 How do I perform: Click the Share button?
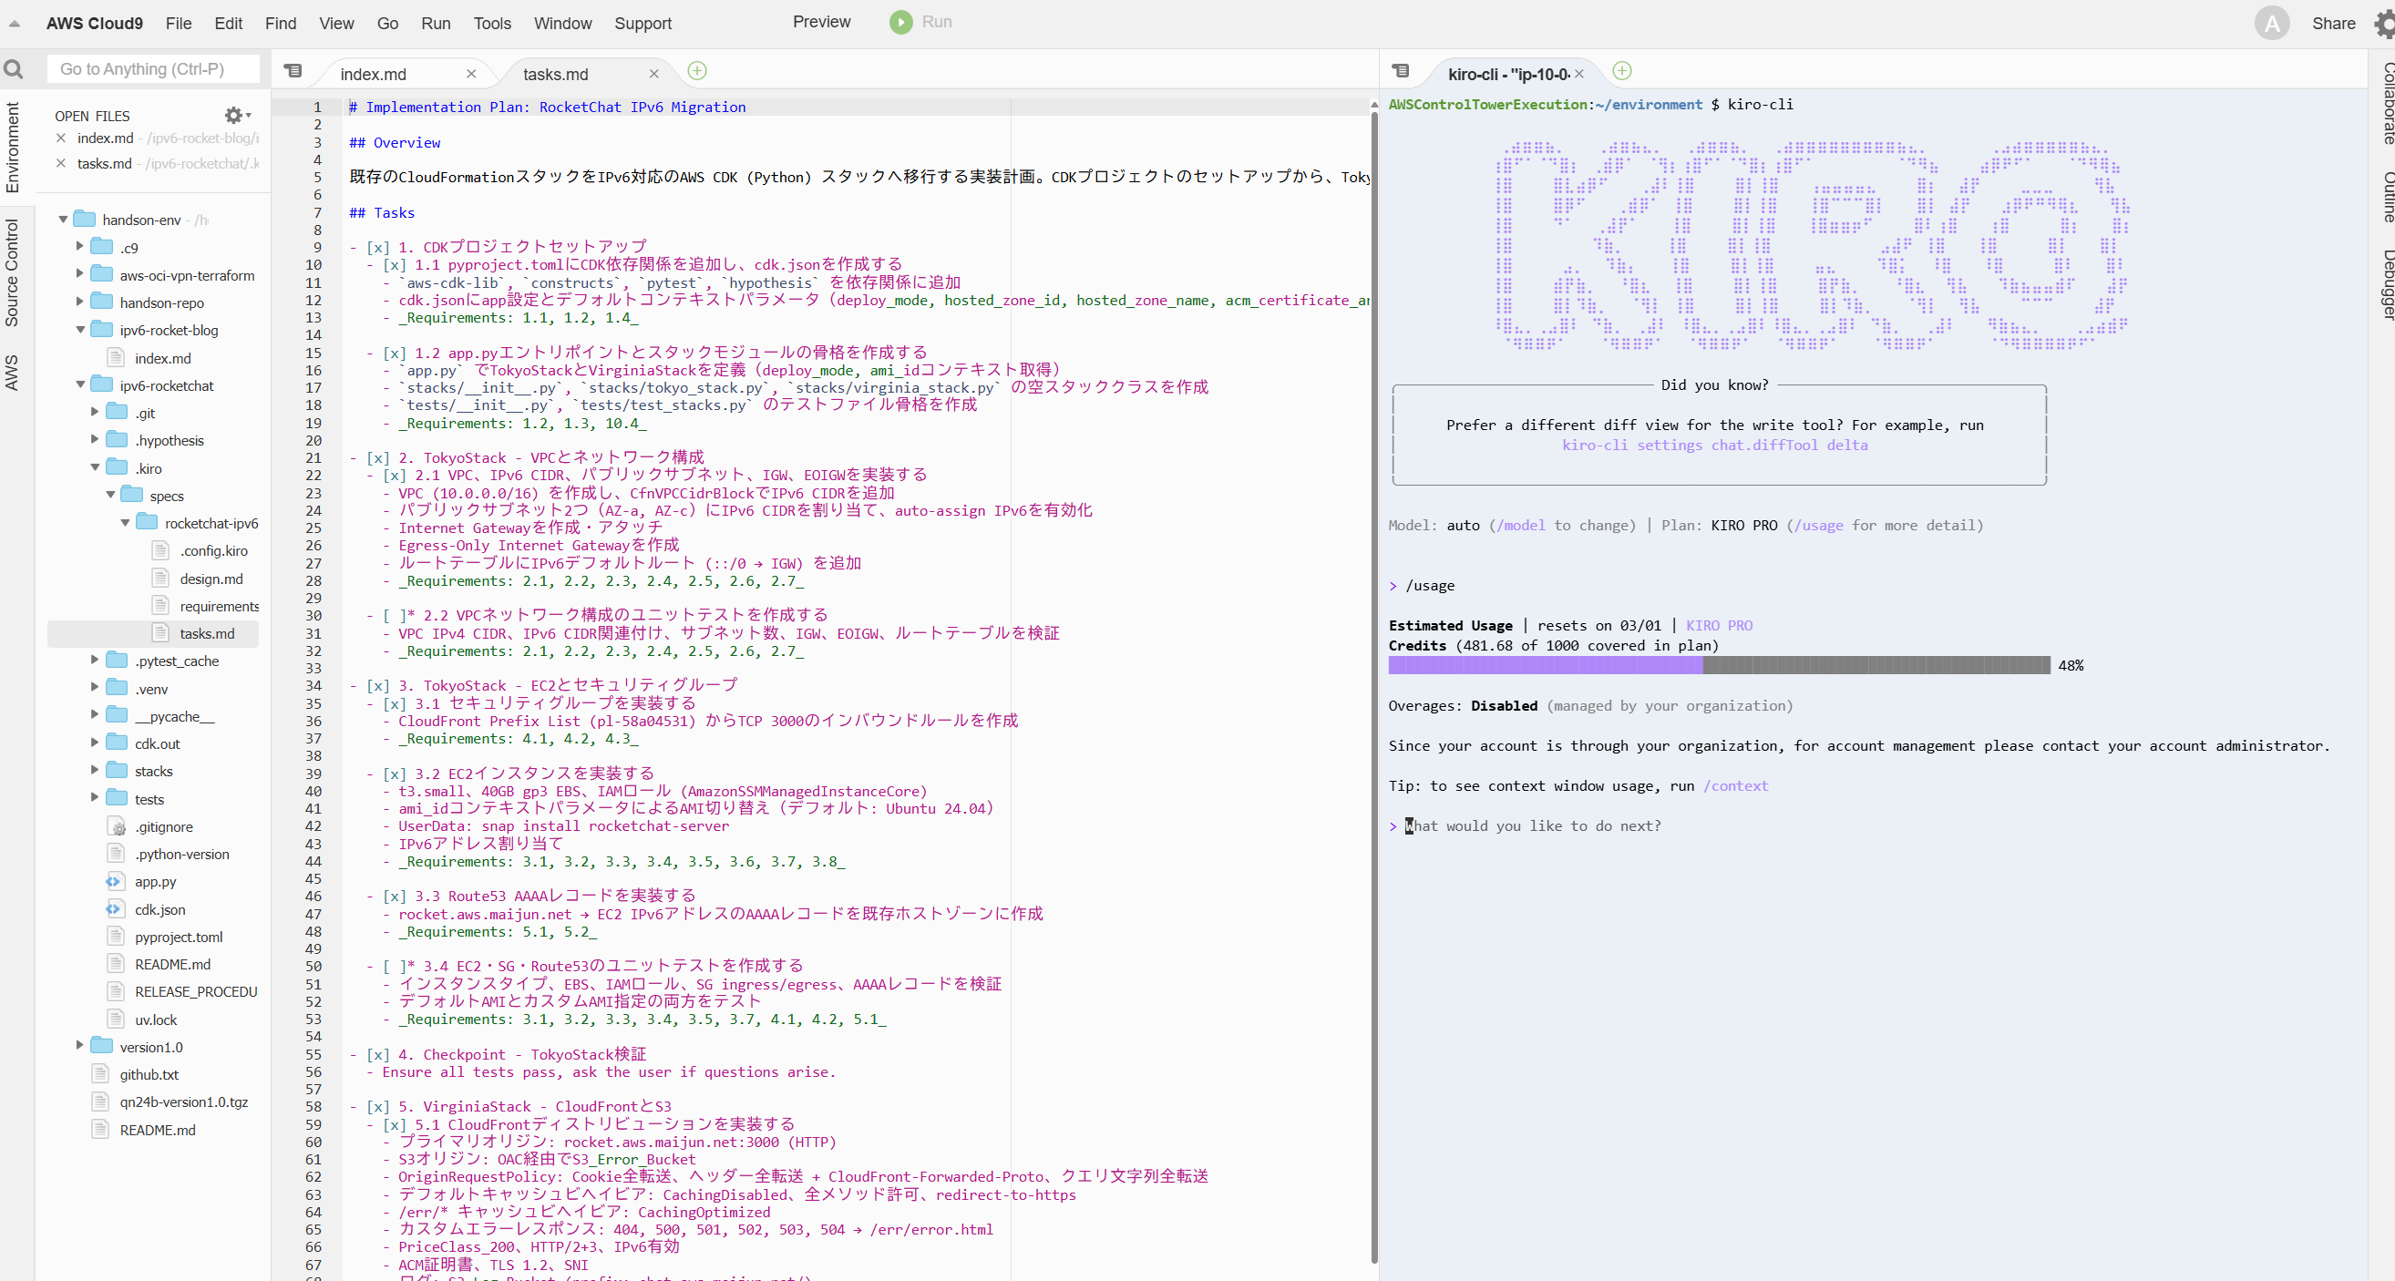[2333, 24]
